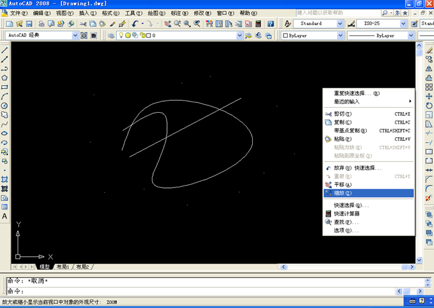The width and height of the screenshot is (434, 308).
Task: Open the ISO-25 dimension style dropdown
Action: 403,24
